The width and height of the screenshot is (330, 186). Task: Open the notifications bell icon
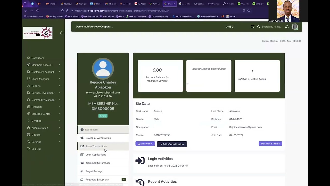click(287, 27)
